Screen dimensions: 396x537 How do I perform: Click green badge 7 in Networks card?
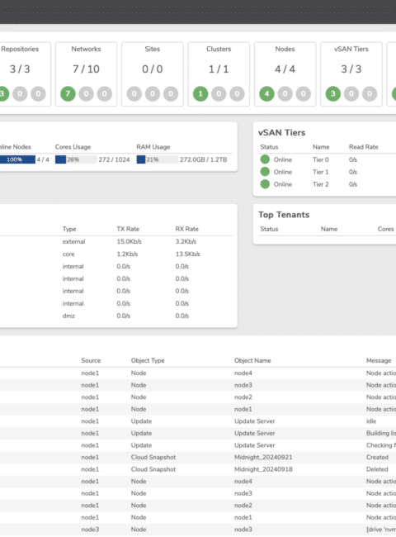(68, 94)
